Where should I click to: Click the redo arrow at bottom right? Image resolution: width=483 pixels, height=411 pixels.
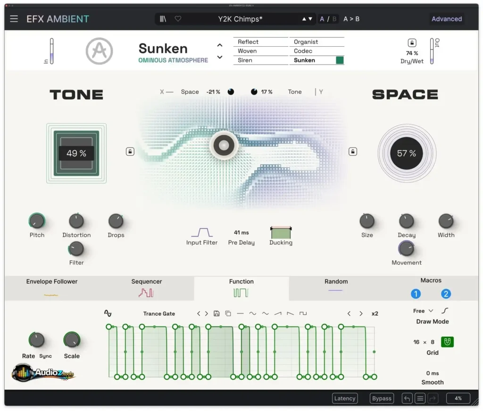pyautogui.click(x=433, y=398)
